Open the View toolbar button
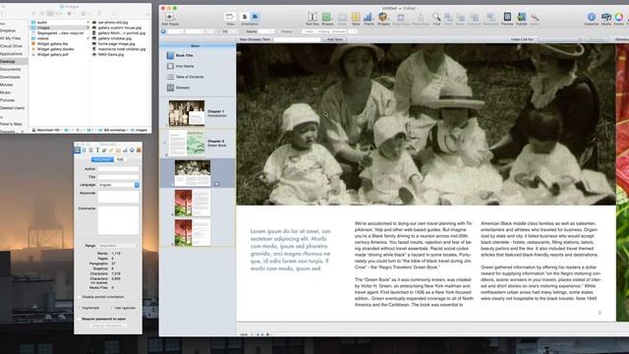Screen dimensions: 629x354 click(x=230, y=17)
